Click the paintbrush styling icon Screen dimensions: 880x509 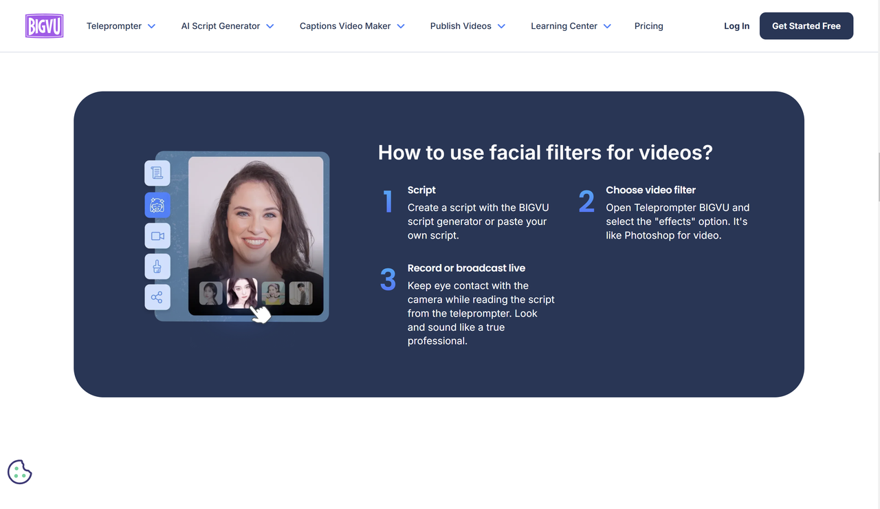point(157,266)
